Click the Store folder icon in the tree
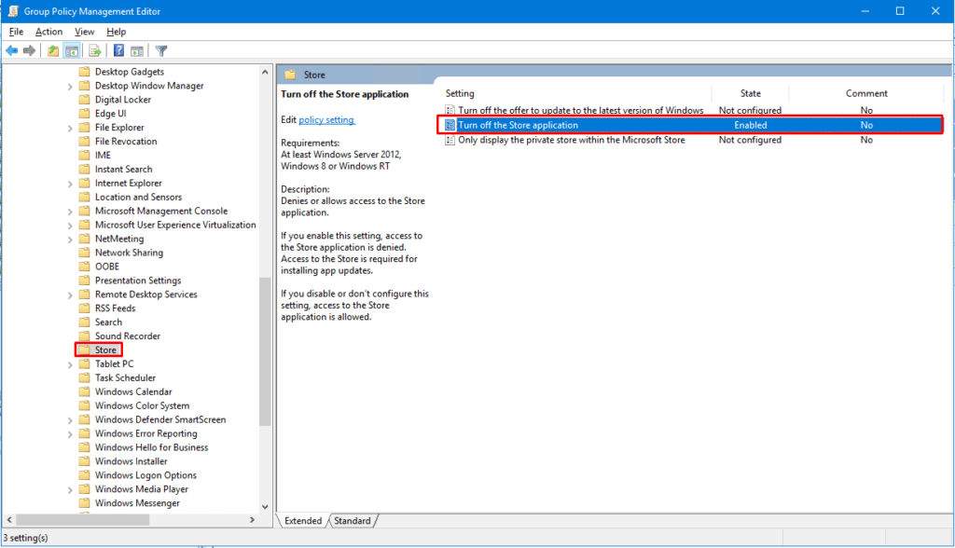Viewport: 955px width, 548px height. 86,349
